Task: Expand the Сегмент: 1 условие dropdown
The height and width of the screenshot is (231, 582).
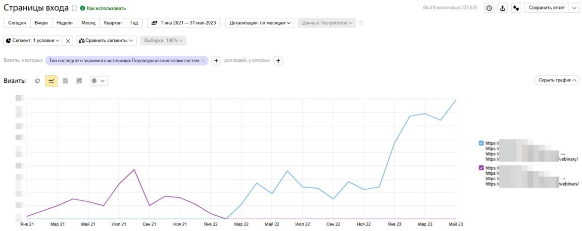Action: [x=33, y=40]
